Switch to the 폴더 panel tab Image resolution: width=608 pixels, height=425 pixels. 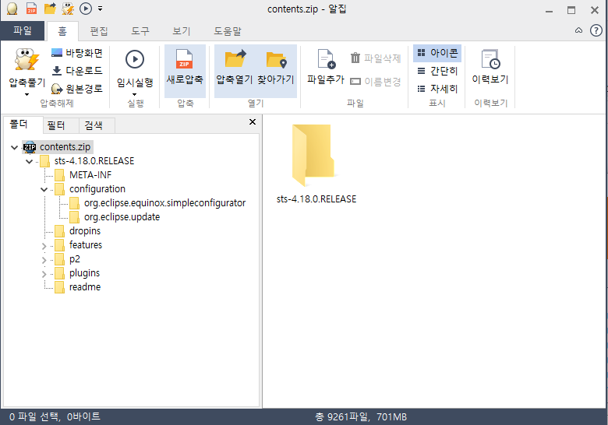pyautogui.click(x=19, y=125)
